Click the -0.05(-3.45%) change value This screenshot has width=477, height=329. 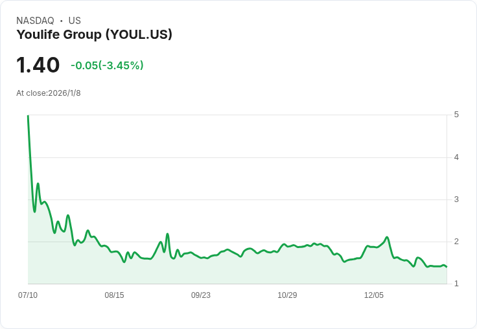pyautogui.click(x=107, y=65)
